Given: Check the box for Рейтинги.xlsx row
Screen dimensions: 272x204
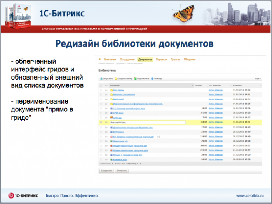Looking at the screenshot, I should (101, 159).
